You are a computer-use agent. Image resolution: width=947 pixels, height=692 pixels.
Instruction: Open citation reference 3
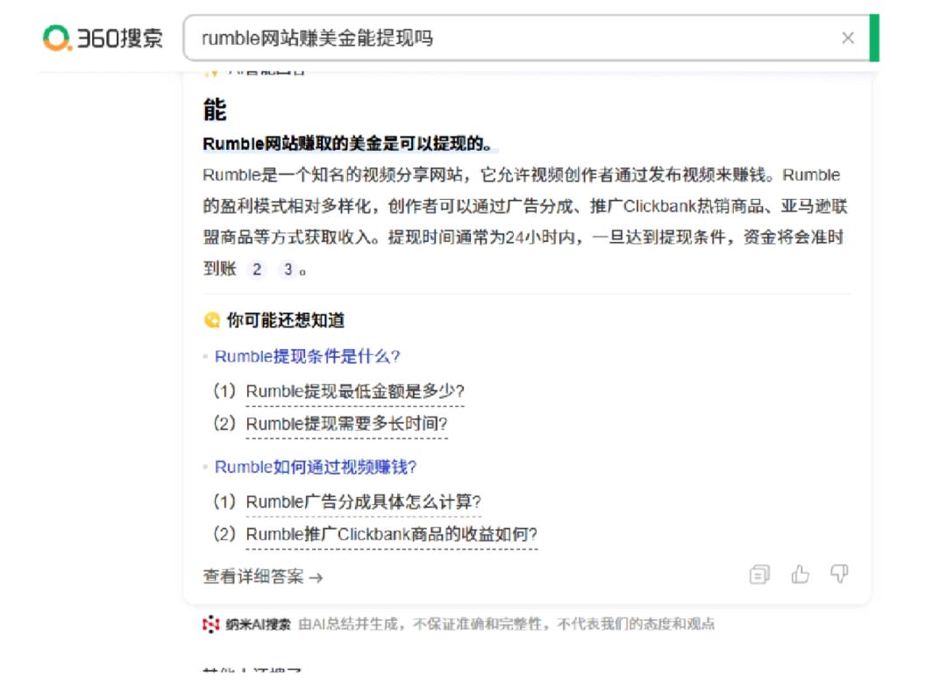point(288,269)
